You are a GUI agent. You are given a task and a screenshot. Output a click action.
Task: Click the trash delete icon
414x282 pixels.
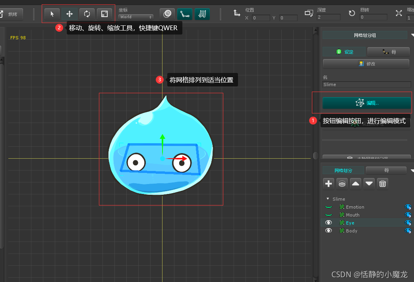click(x=382, y=184)
